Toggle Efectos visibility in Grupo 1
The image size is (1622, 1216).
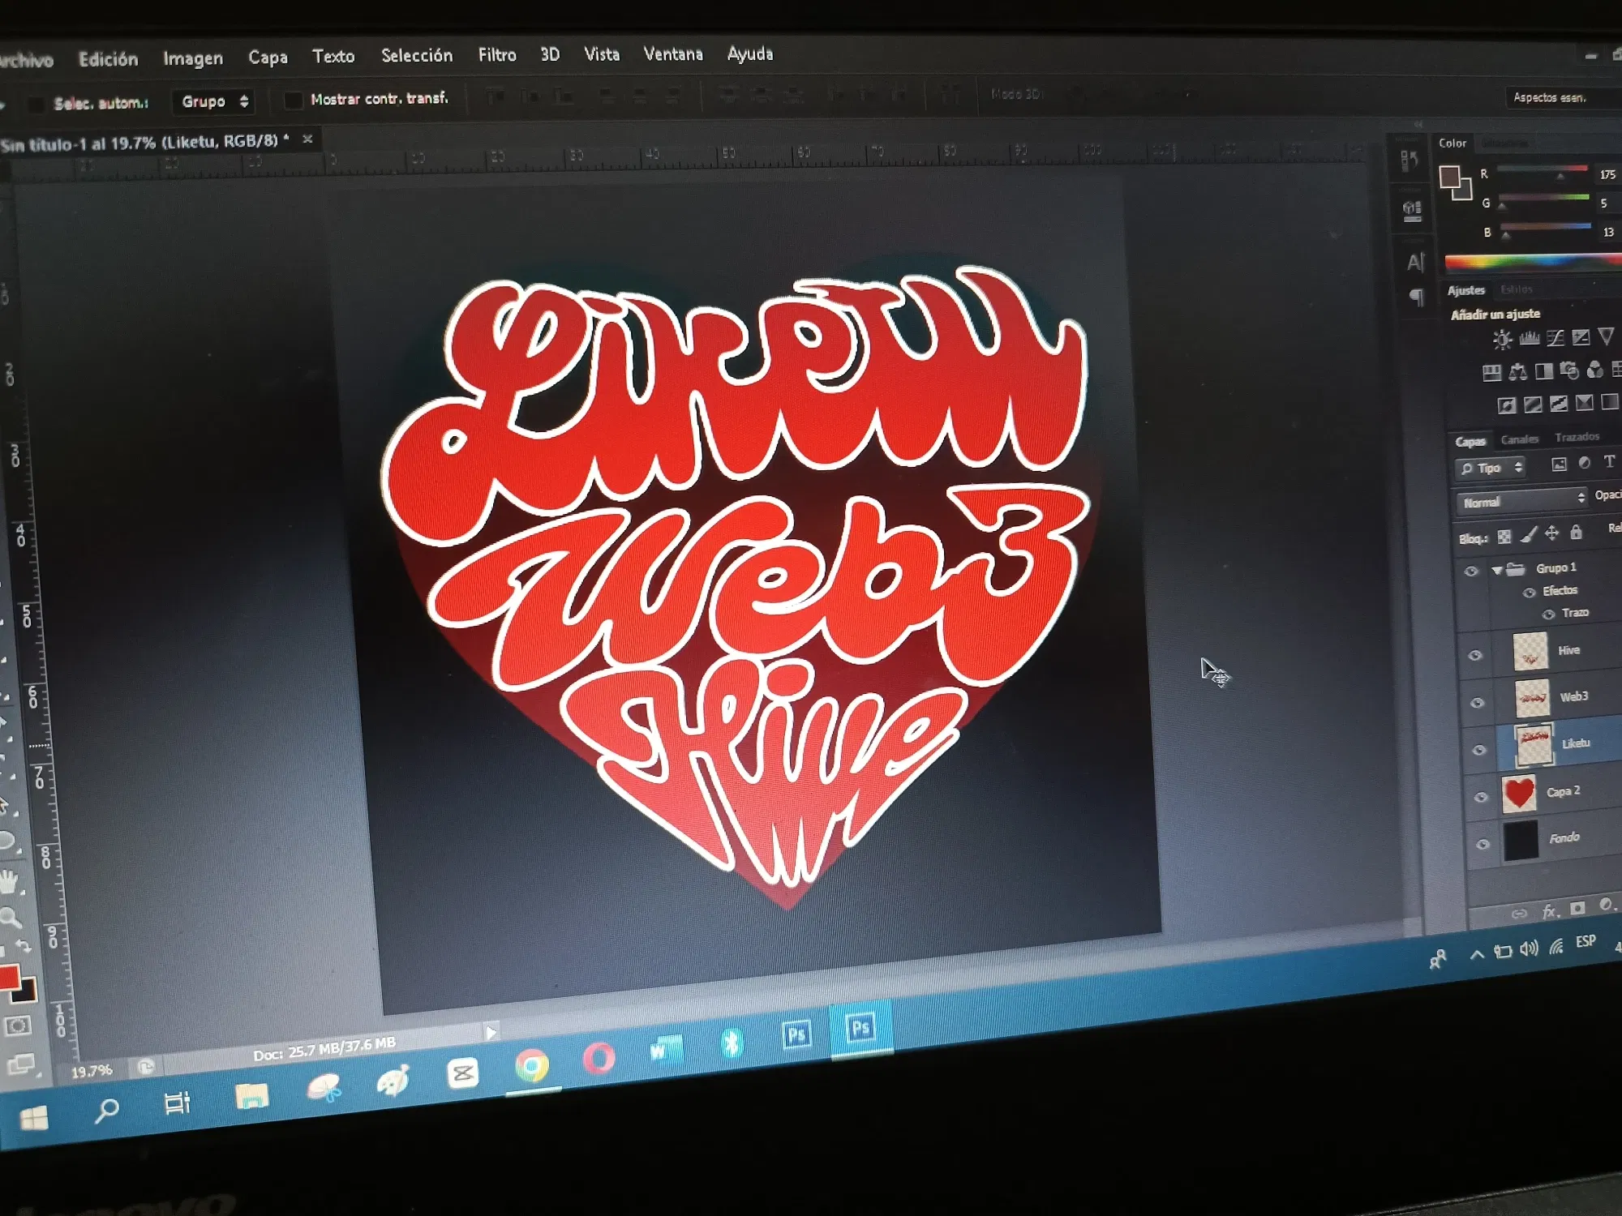click(x=1529, y=593)
